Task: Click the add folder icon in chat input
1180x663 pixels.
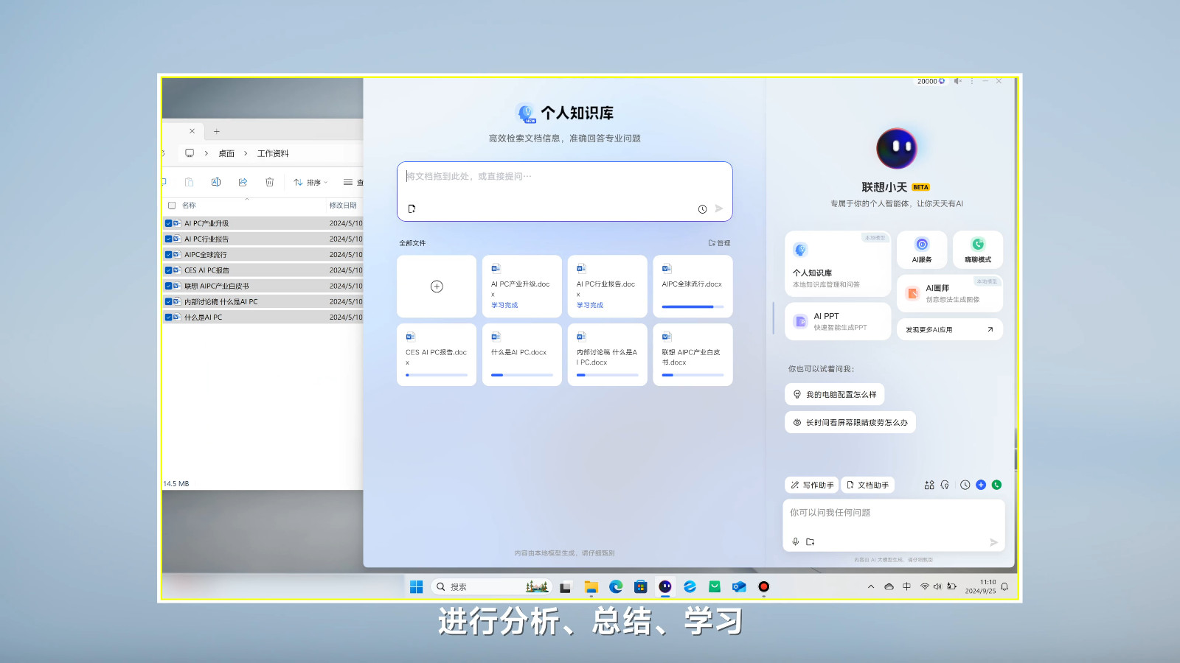Action: coord(810,541)
